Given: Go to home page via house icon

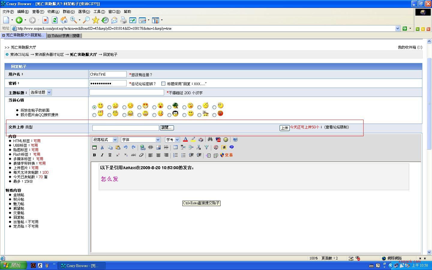Looking at the screenshot, I should 64,20.
